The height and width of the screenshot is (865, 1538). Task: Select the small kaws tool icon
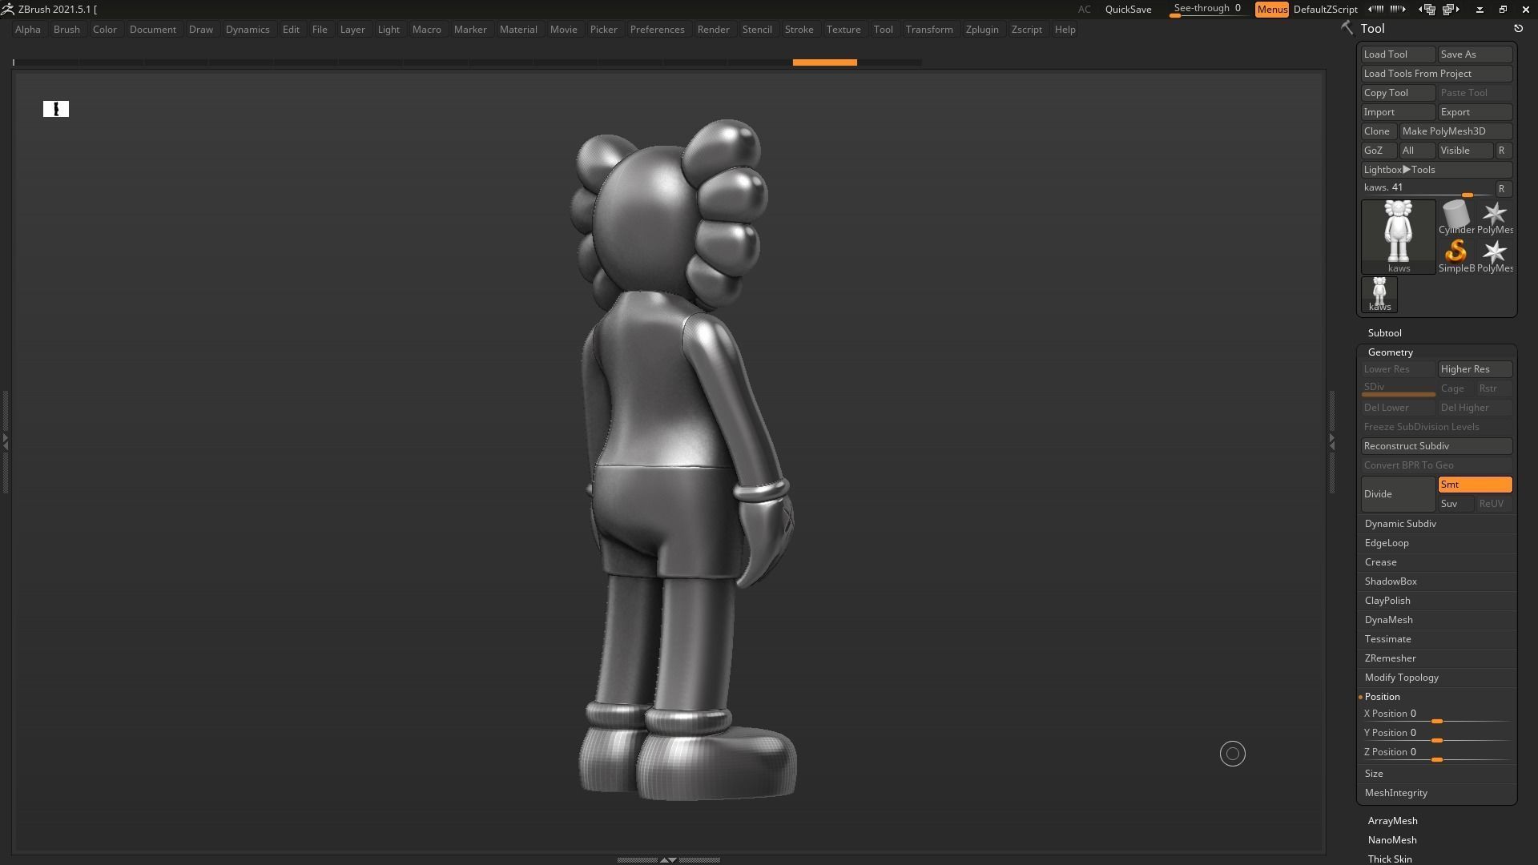[1379, 294]
